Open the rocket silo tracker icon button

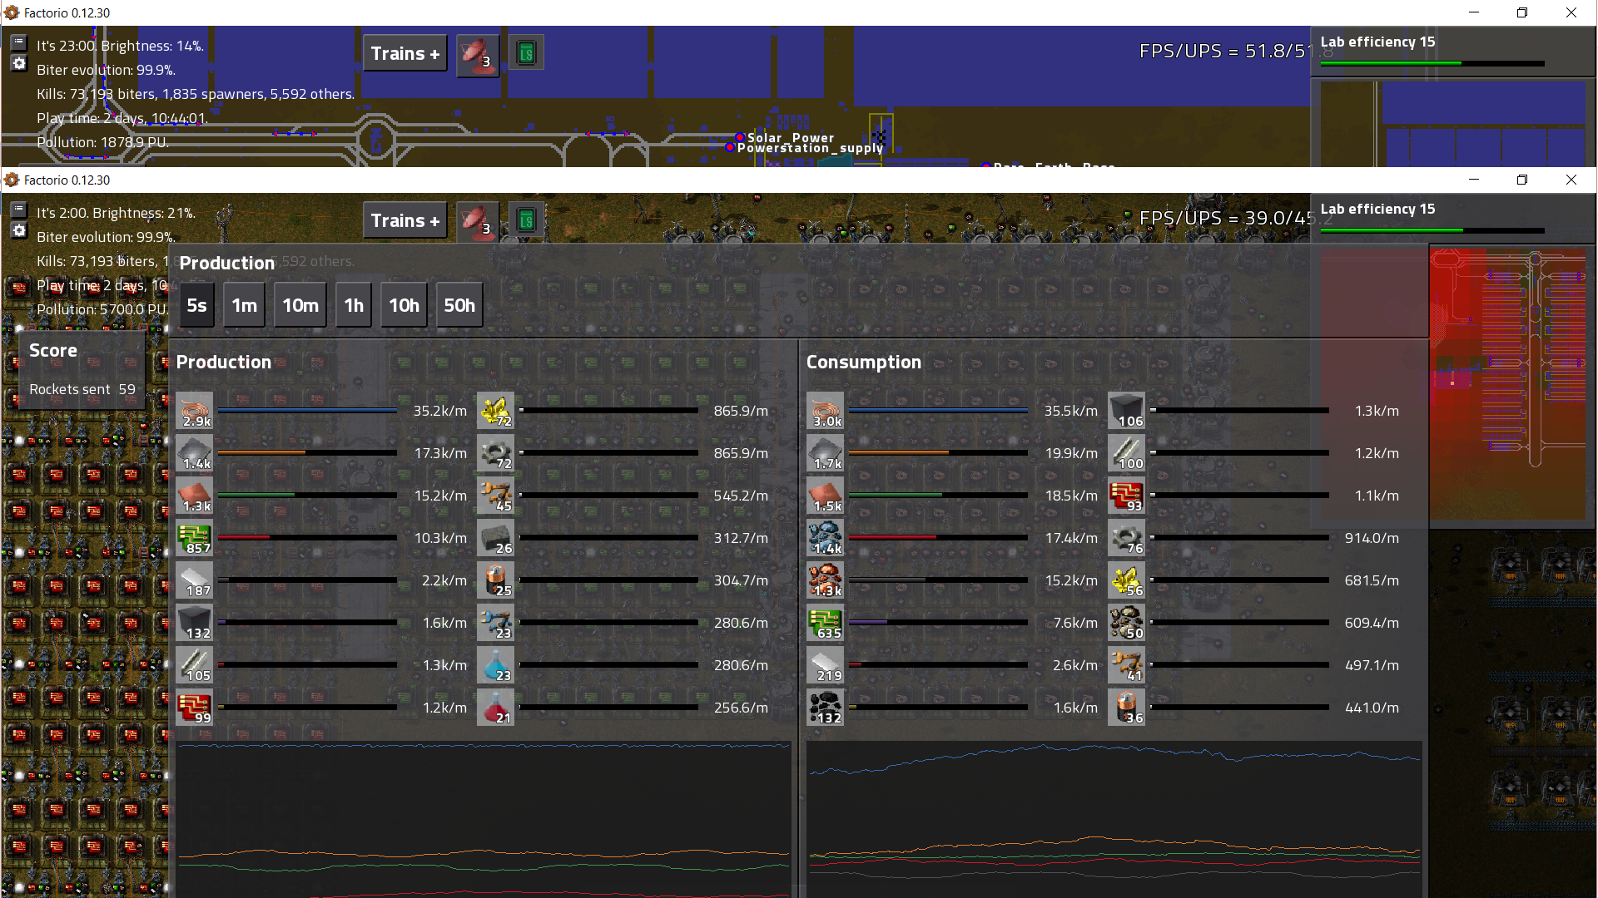tap(478, 221)
